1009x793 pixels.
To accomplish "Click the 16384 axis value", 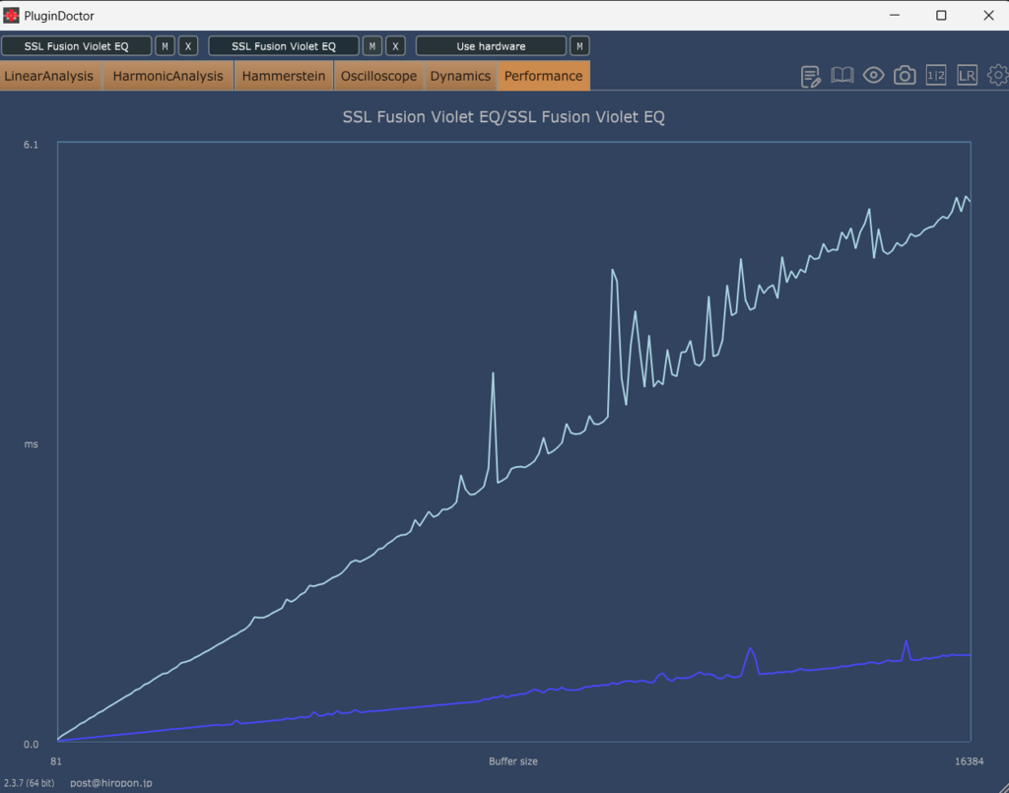I will 970,761.
